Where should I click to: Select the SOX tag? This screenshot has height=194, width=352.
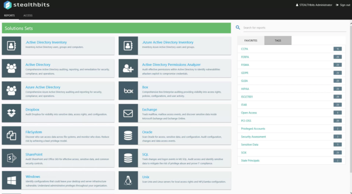(243, 153)
